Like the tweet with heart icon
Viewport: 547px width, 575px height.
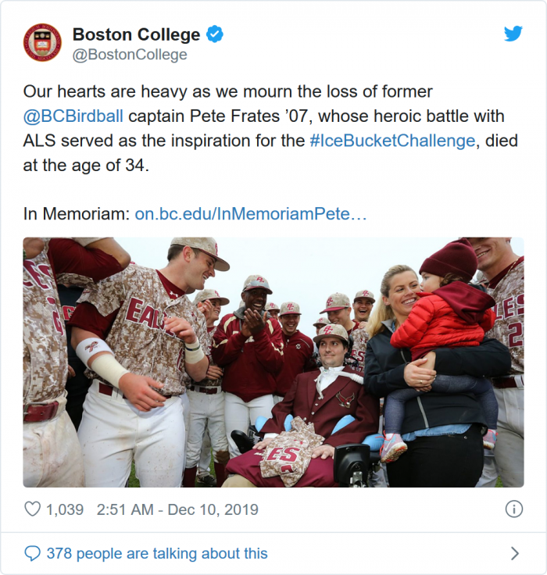coord(32,509)
